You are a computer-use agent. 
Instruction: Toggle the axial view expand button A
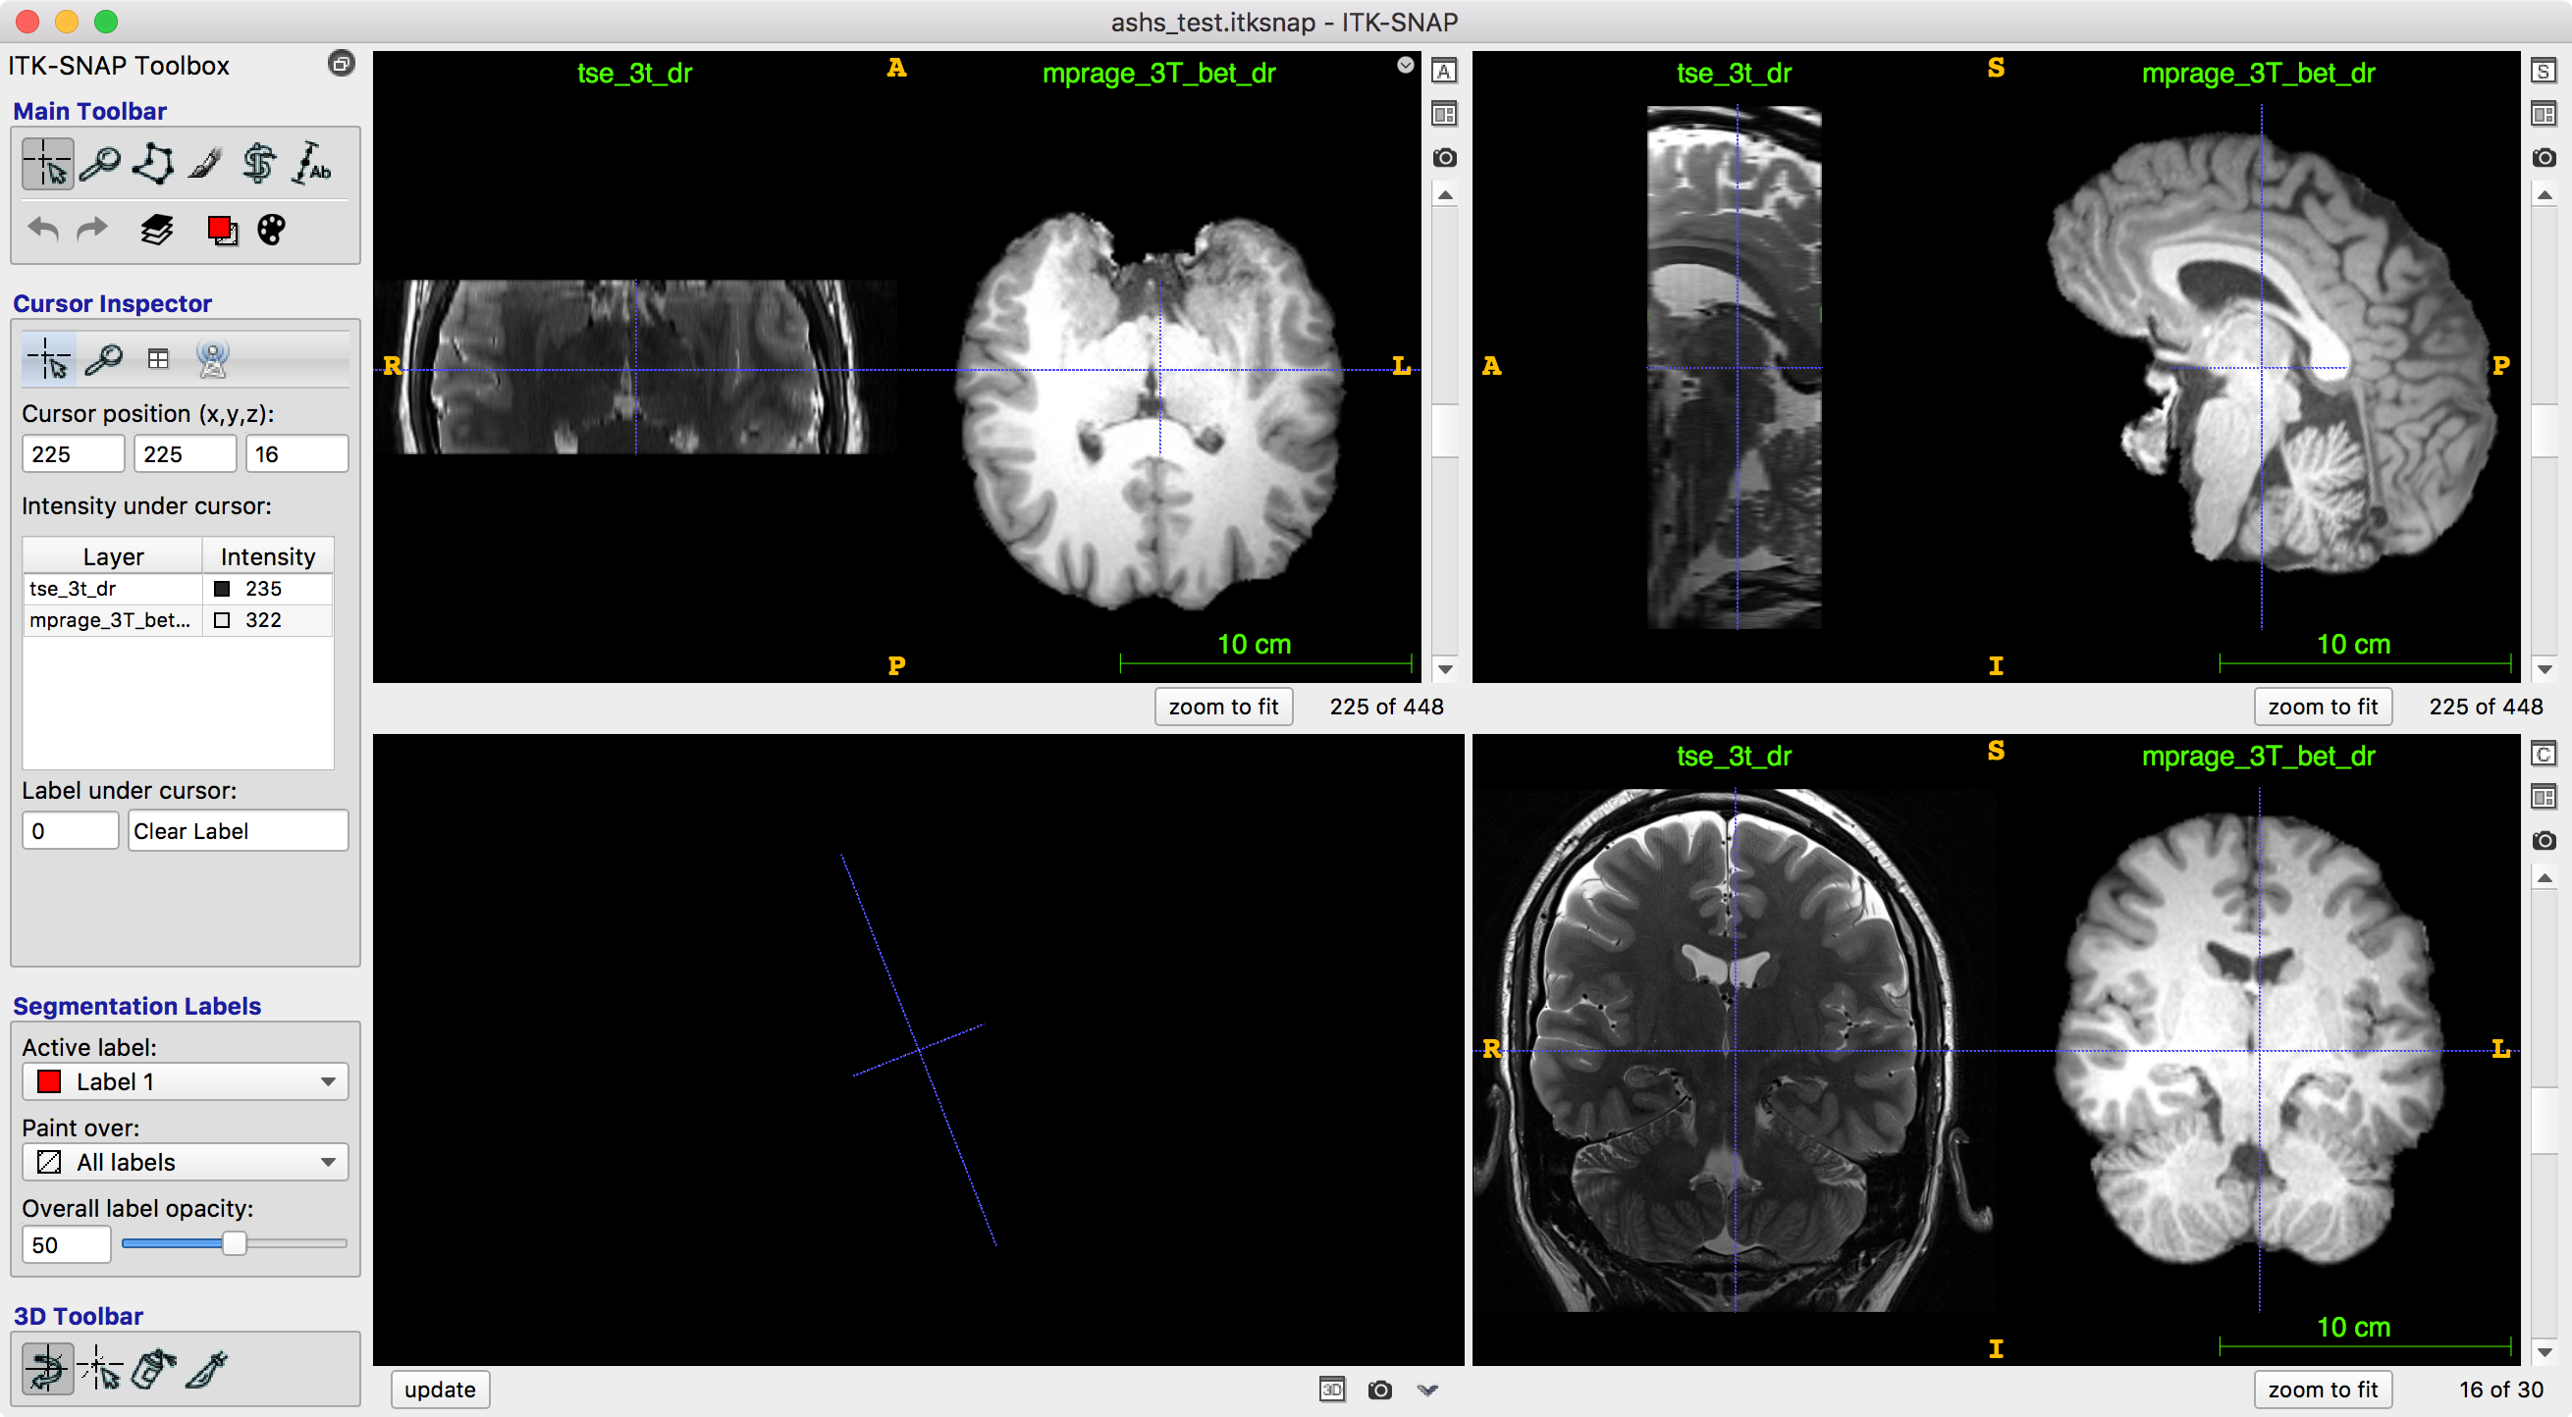[x=1444, y=71]
